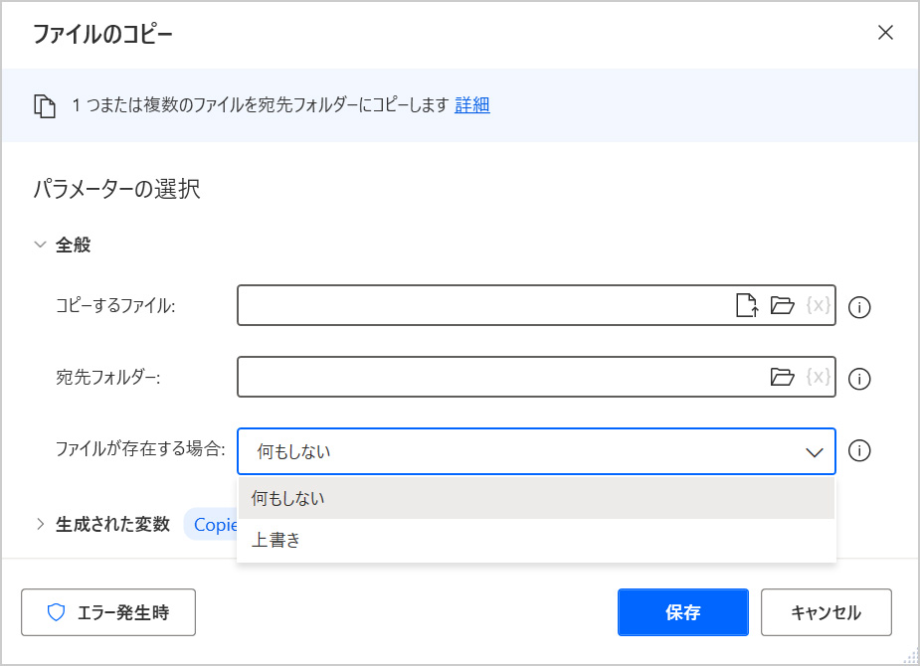Click the キャンセル button

coord(826,612)
